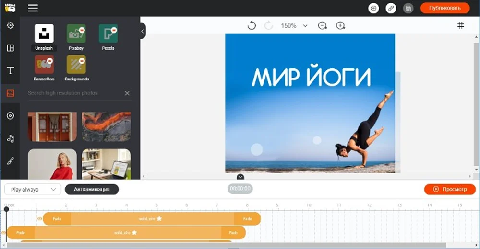Select the red wooden doors photo
This screenshot has height=249, width=480.
coord(52,126)
